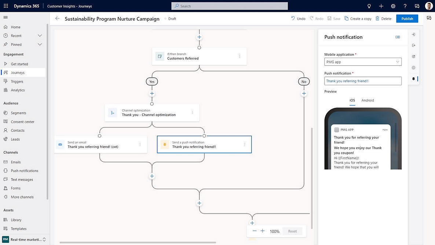
Task: Open the settings gear in the top bar
Action: (393, 6)
